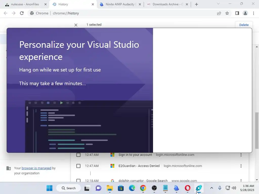Click the login.microsoftonline.com domain of E2Guardian entry
The width and height of the screenshot is (259, 194).
pyautogui.click(x=183, y=166)
